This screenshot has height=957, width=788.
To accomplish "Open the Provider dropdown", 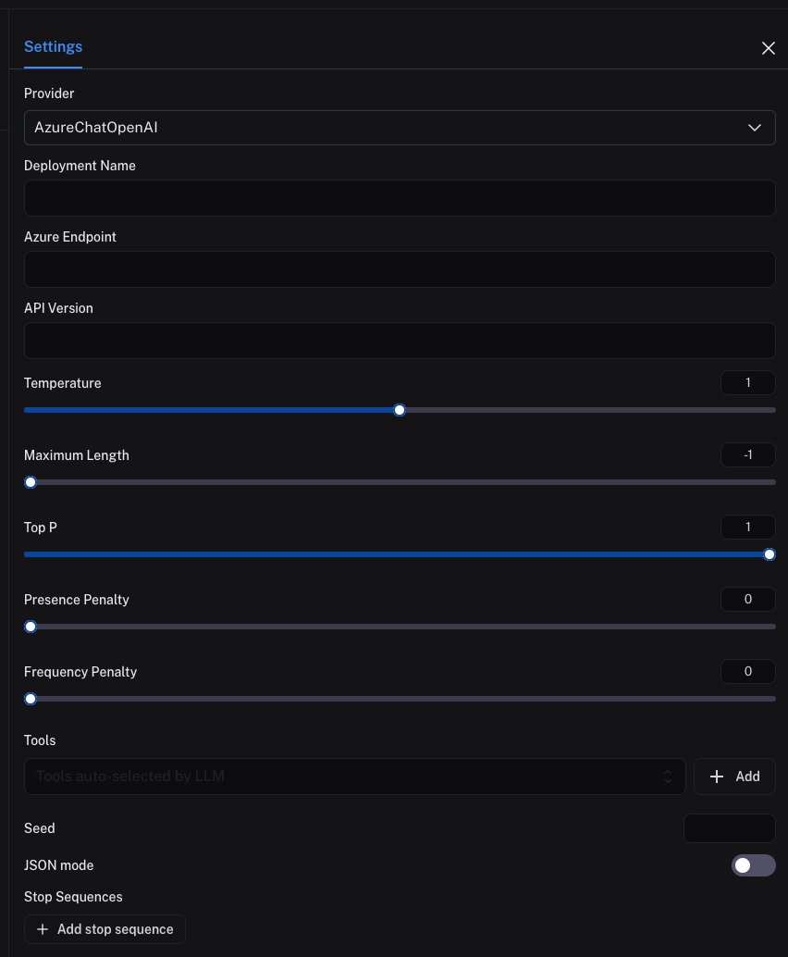I will [399, 128].
